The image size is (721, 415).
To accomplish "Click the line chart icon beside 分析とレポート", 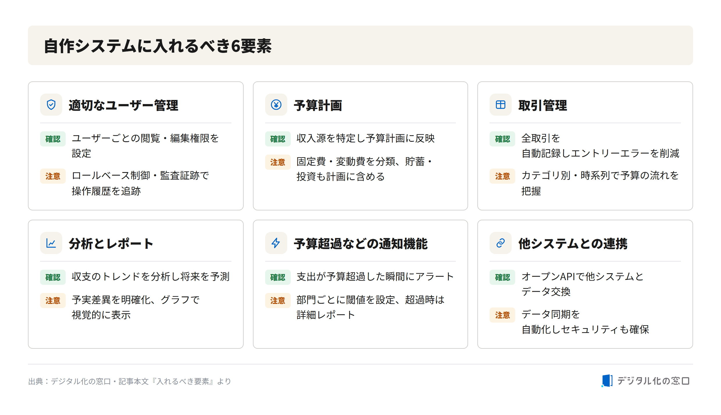I will [x=51, y=243].
